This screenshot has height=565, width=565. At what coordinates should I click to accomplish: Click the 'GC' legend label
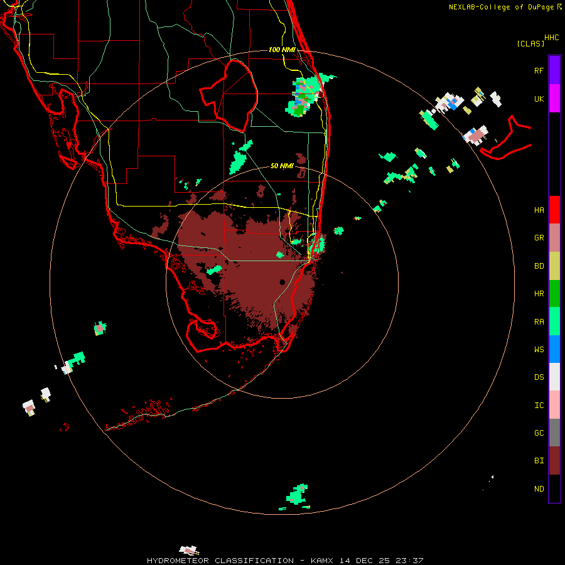point(539,433)
